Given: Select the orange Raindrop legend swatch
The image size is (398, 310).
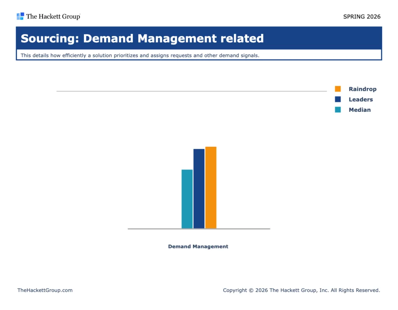Looking at the screenshot, I should coord(338,89).
